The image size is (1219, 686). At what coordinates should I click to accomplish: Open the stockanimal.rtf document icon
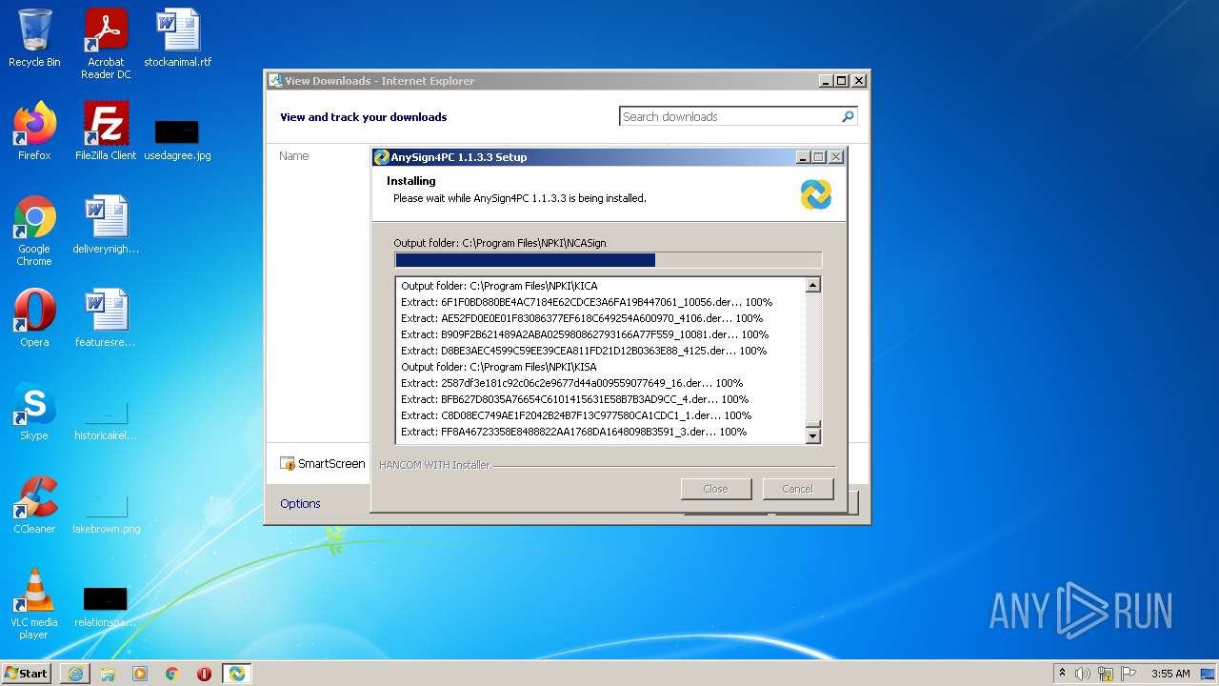(178, 38)
